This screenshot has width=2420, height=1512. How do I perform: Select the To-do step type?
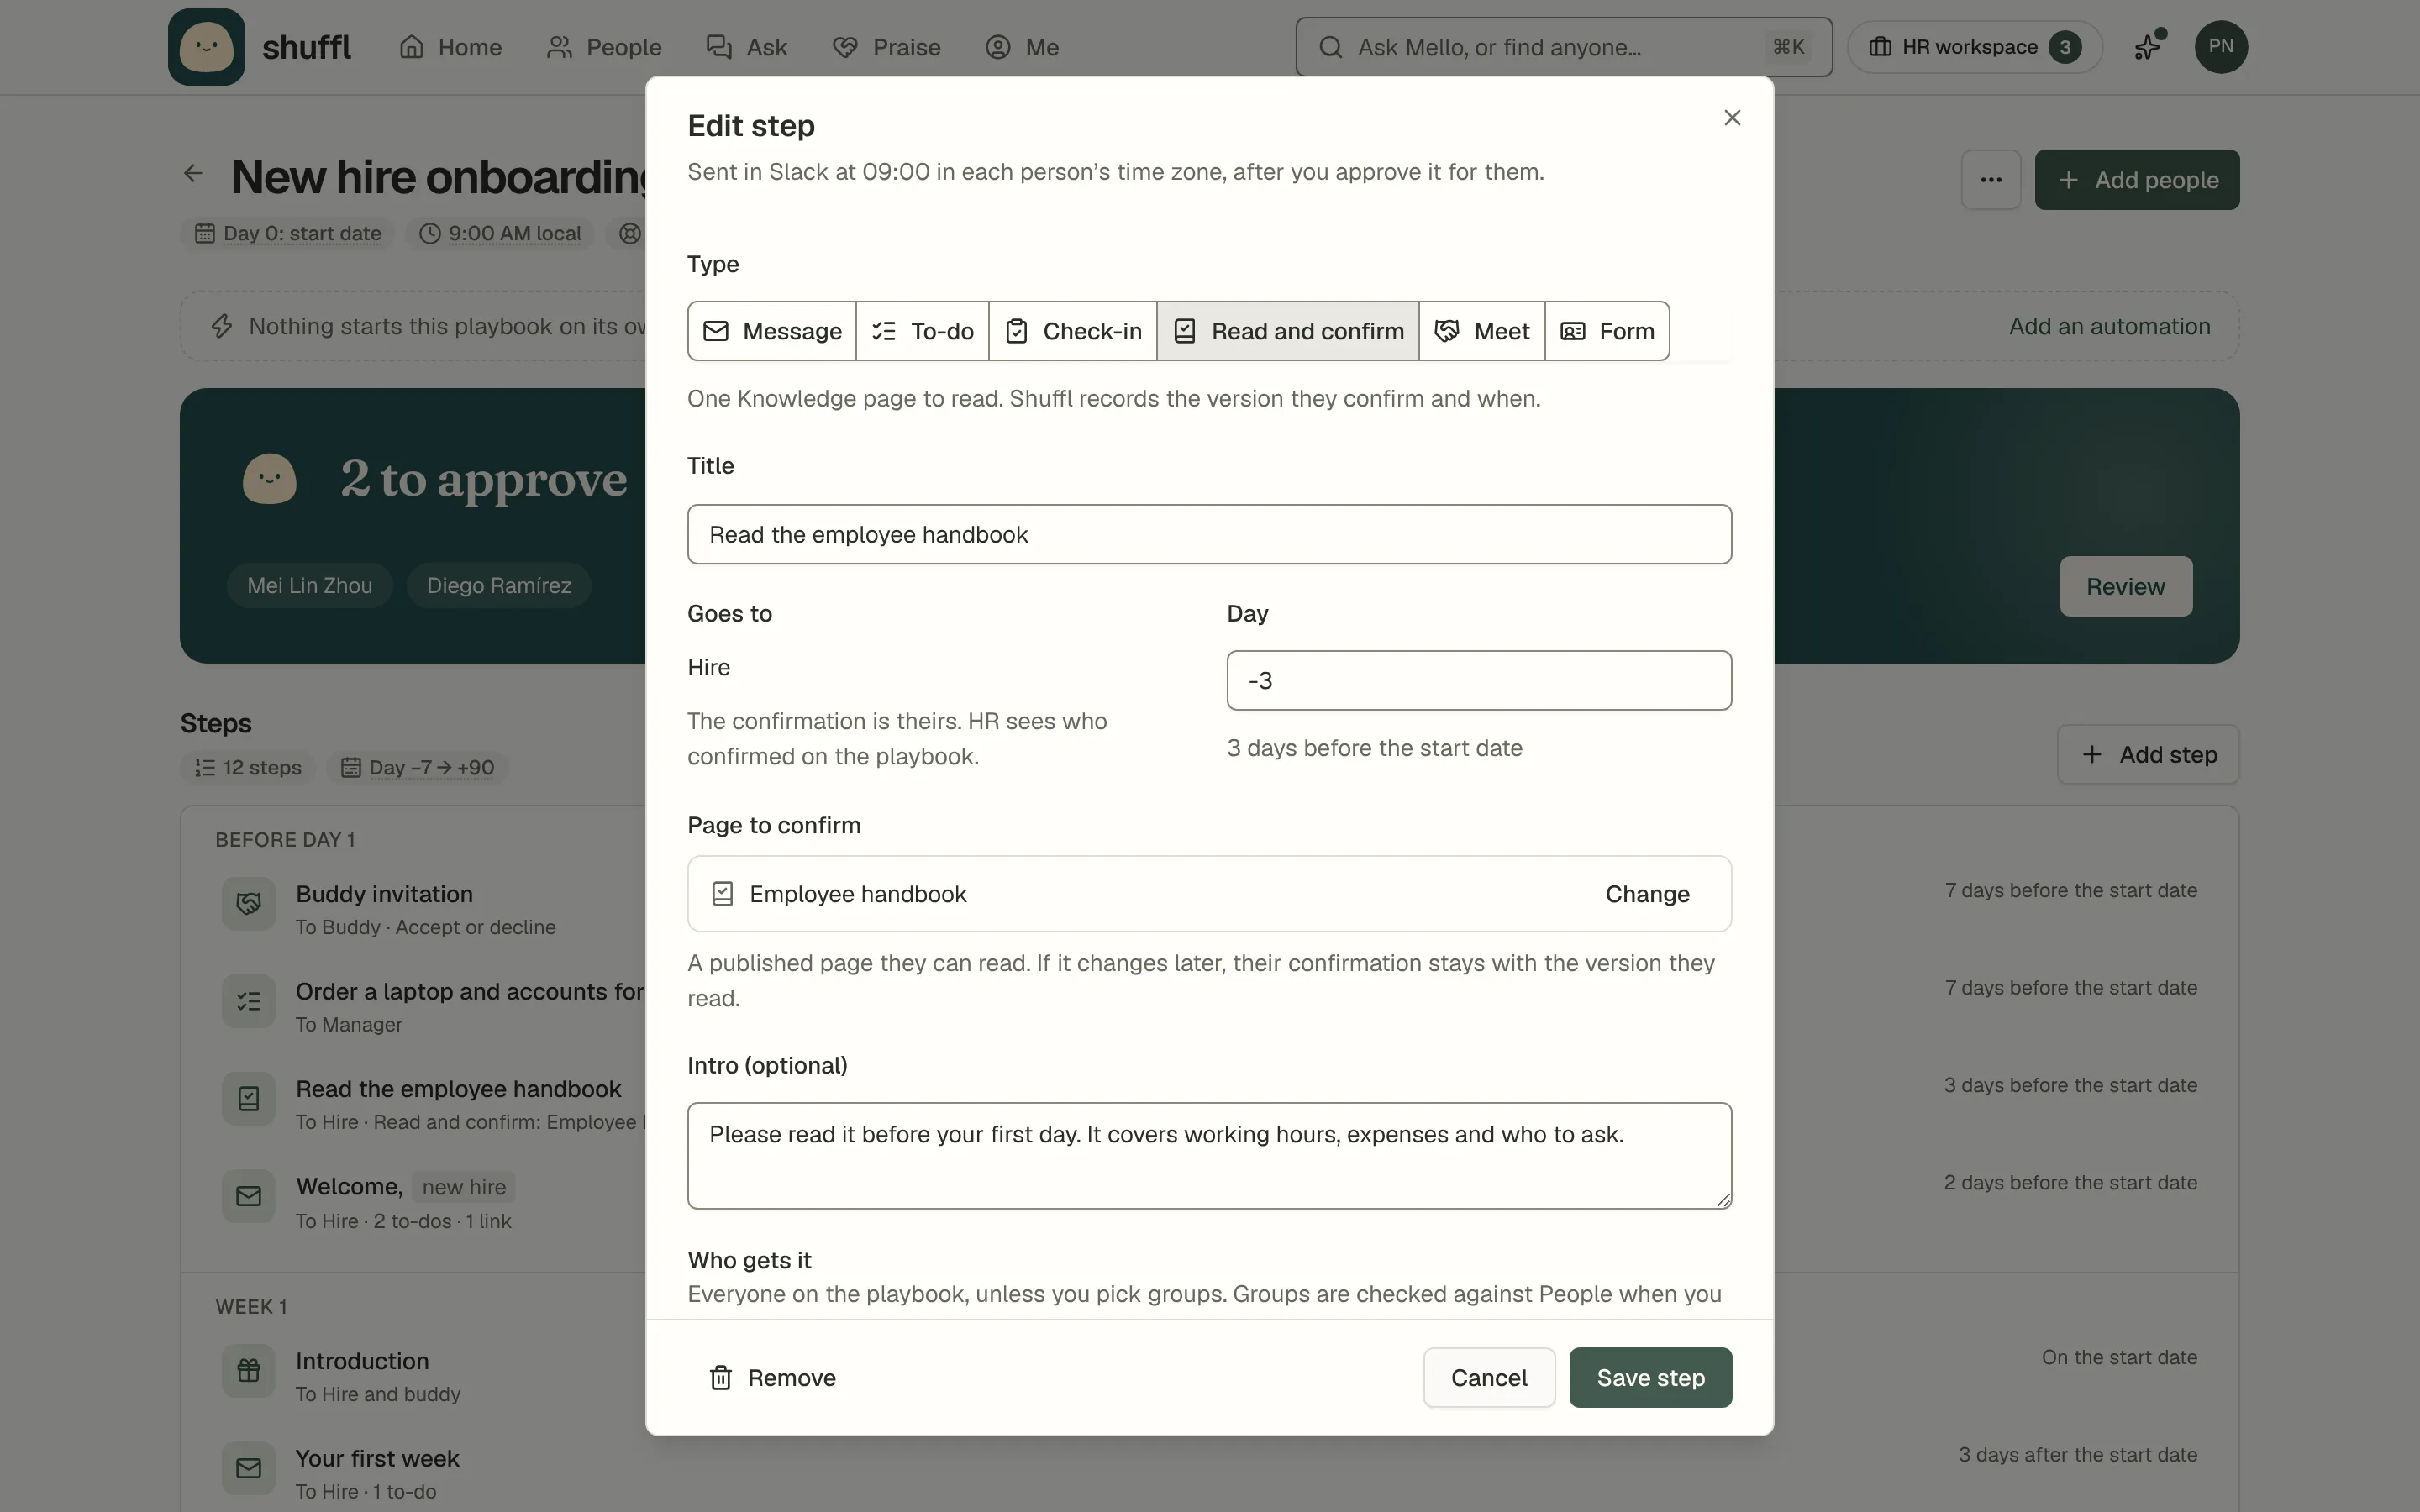click(922, 331)
